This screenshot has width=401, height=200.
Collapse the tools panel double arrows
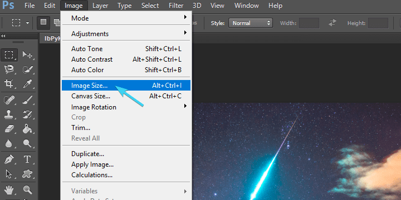3,36
